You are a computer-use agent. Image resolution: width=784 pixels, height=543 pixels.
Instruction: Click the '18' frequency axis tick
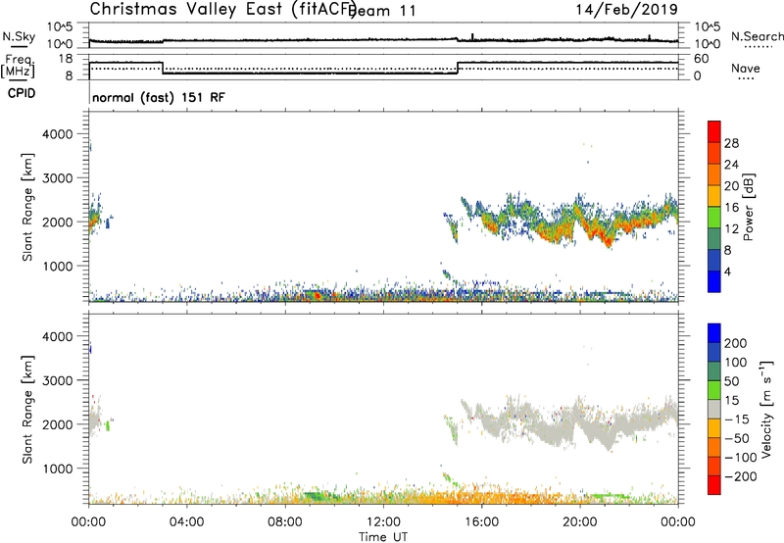pos(66,59)
